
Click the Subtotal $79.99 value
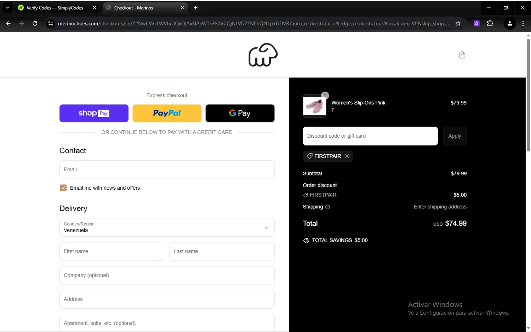pyautogui.click(x=458, y=173)
